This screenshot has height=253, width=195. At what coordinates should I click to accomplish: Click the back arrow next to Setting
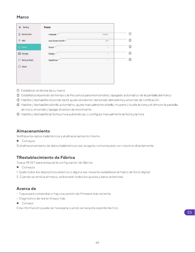point(20,27)
